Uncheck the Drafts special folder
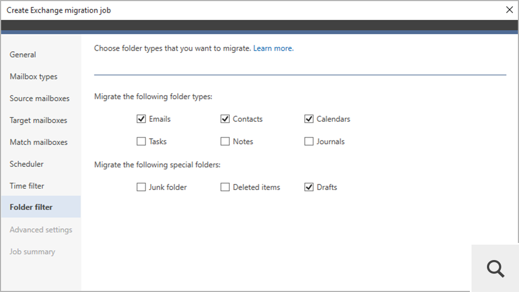 (x=309, y=187)
